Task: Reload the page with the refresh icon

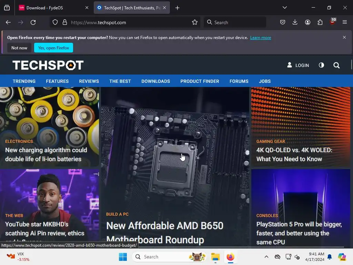Action: pyautogui.click(x=33, y=22)
